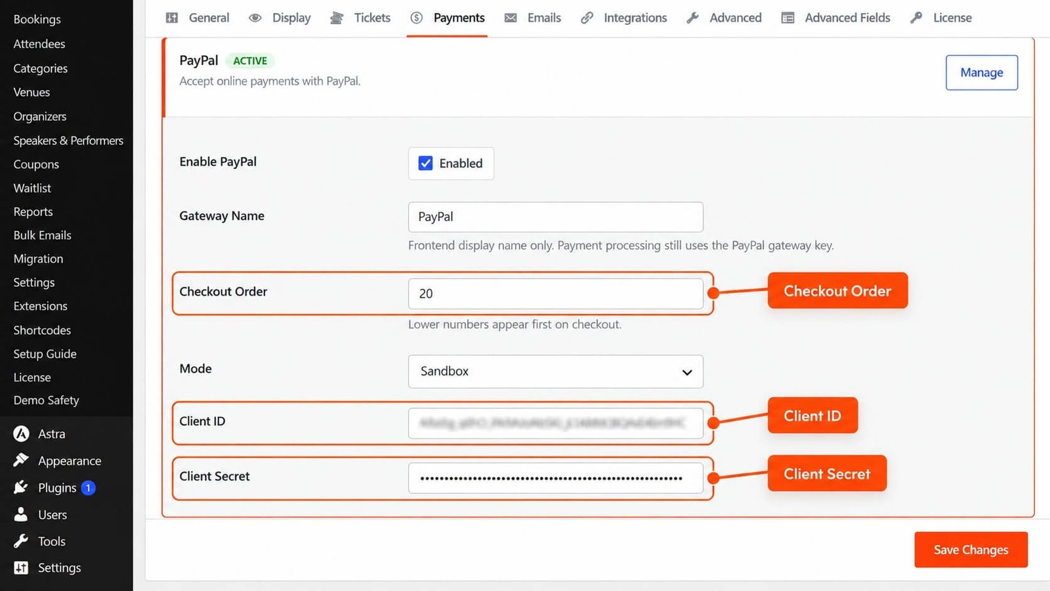Click the Plugins plug icon
This screenshot has width=1050, height=591.
[21, 487]
